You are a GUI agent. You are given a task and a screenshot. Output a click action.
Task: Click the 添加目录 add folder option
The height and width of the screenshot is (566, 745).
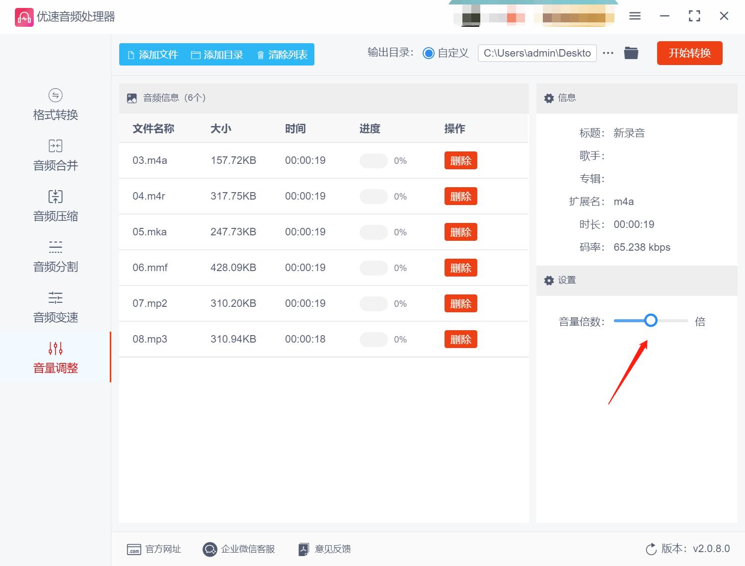click(218, 55)
